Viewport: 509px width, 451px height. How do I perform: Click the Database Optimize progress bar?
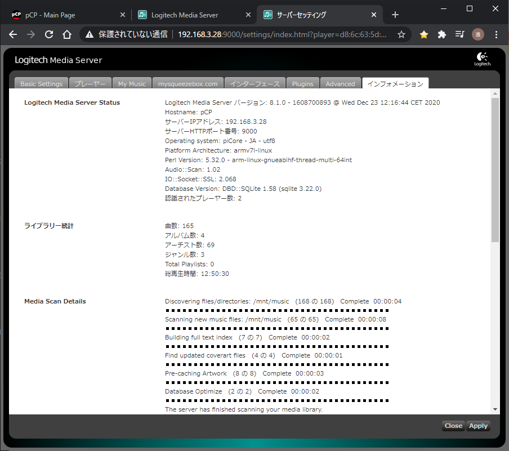tap(277, 401)
